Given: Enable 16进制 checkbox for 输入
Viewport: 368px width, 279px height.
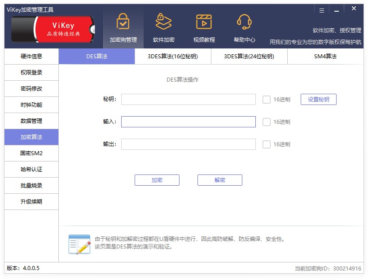Looking at the screenshot, I should [x=267, y=122].
